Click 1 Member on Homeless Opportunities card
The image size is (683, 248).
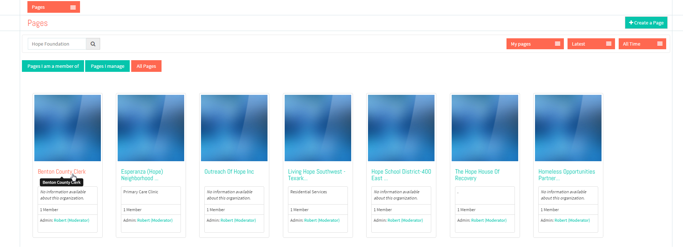click(550, 210)
